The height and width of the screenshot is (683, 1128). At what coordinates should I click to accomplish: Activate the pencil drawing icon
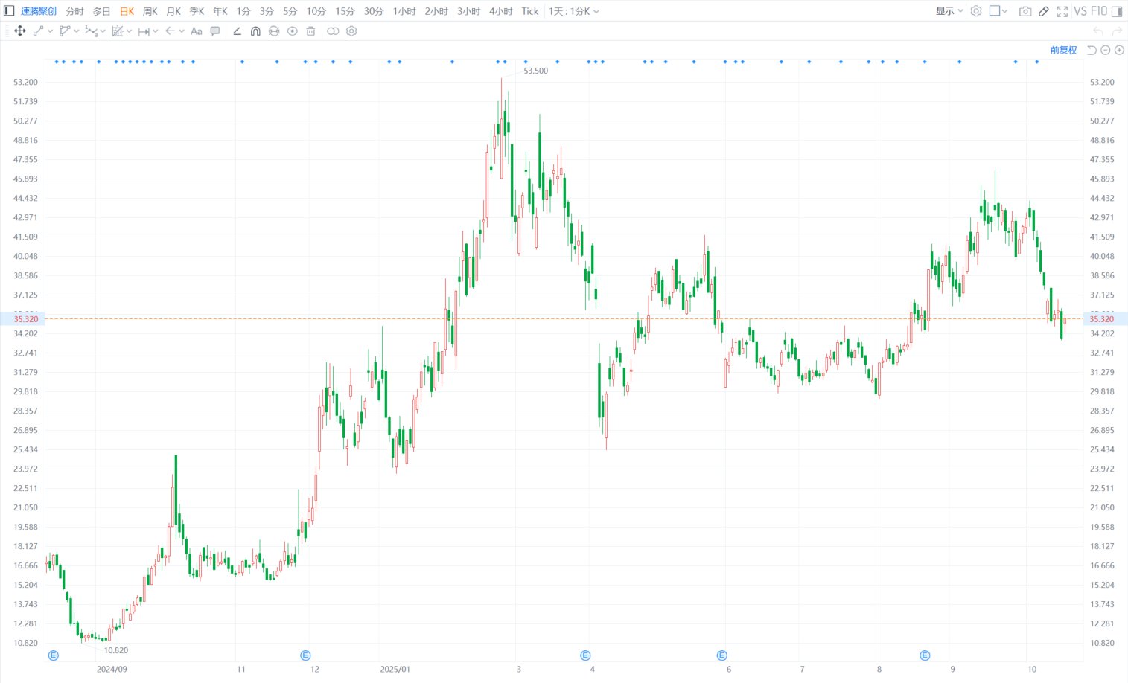coord(1044,11)
